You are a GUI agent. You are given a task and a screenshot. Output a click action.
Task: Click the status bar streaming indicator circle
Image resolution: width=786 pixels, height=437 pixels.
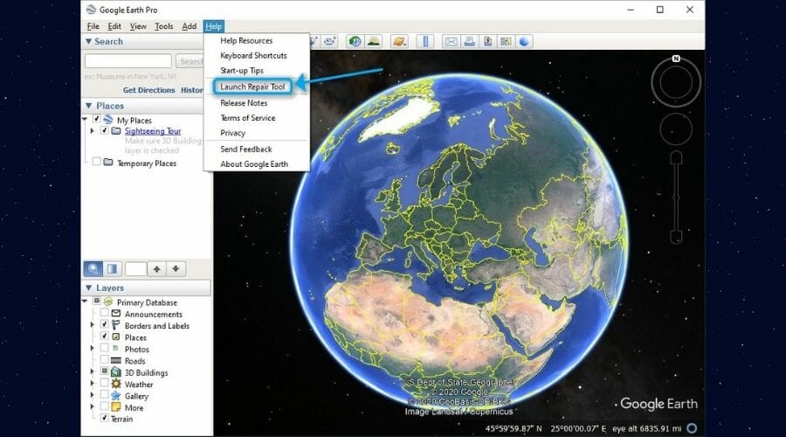[692, 428]
